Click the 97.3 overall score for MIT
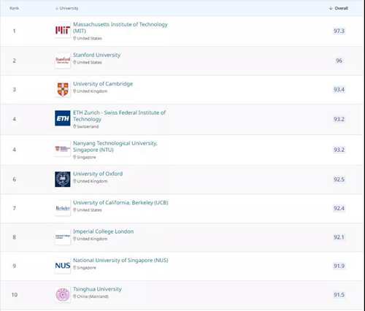 pos(339,31)
